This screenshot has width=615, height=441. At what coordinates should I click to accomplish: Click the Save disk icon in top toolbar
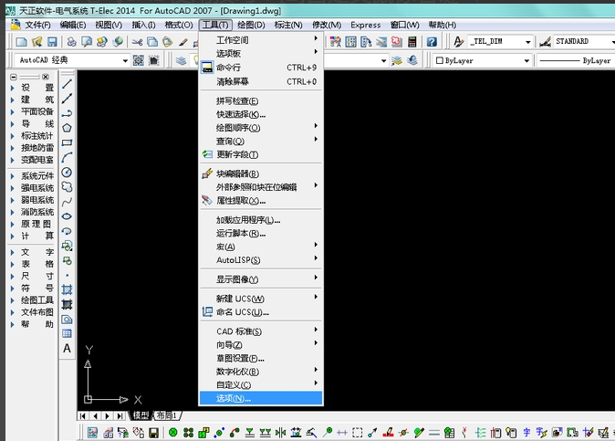pos(52,42)
